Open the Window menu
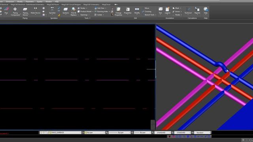This screenshot has height=142, width=253. point(49,2)
